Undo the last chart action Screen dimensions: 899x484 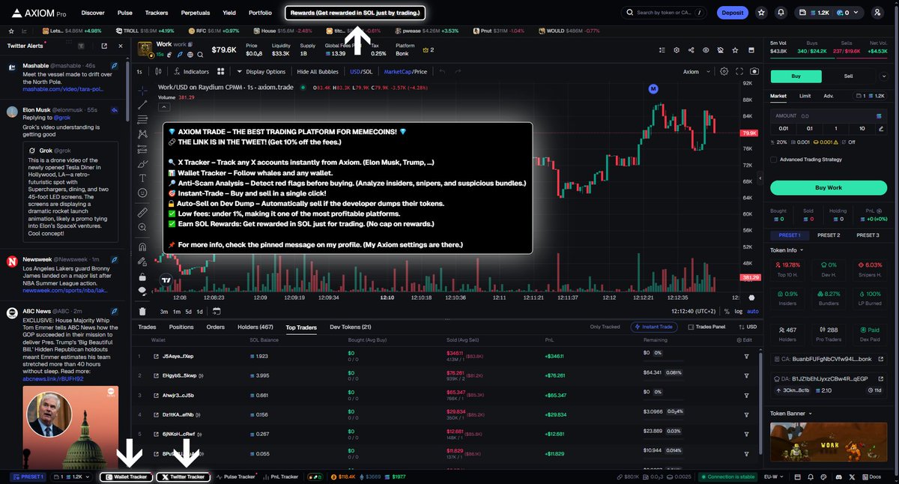point(442,71)
